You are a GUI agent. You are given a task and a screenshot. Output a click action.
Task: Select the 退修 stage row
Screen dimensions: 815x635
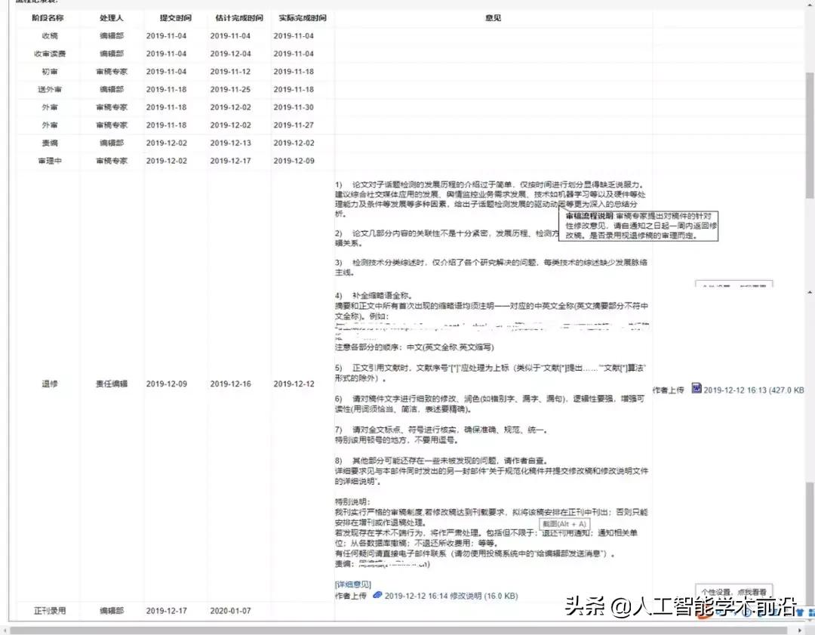[x=48, y=384]
